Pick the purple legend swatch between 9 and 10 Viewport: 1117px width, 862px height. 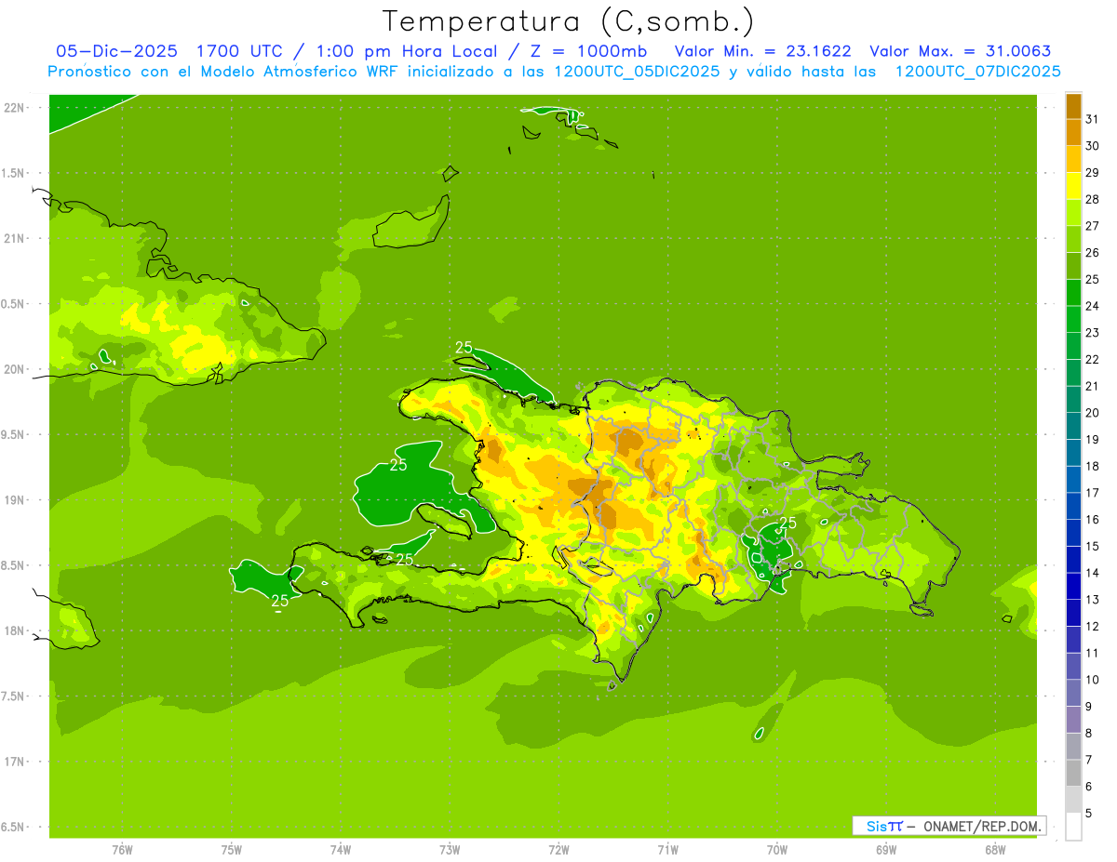pos(1073,694)
